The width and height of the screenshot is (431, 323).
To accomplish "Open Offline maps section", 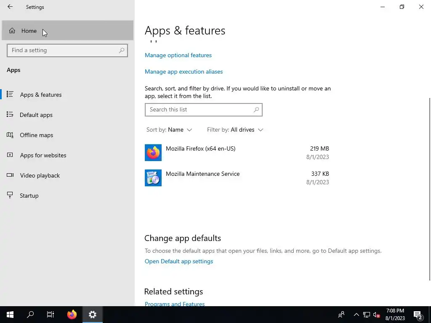I will [x=68, y=135].
